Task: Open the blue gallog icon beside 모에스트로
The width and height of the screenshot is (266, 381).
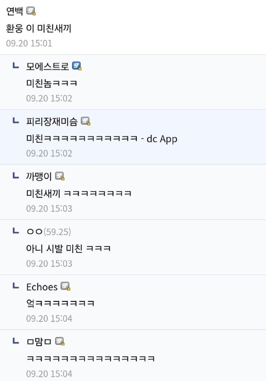Action: click(77, 66)
